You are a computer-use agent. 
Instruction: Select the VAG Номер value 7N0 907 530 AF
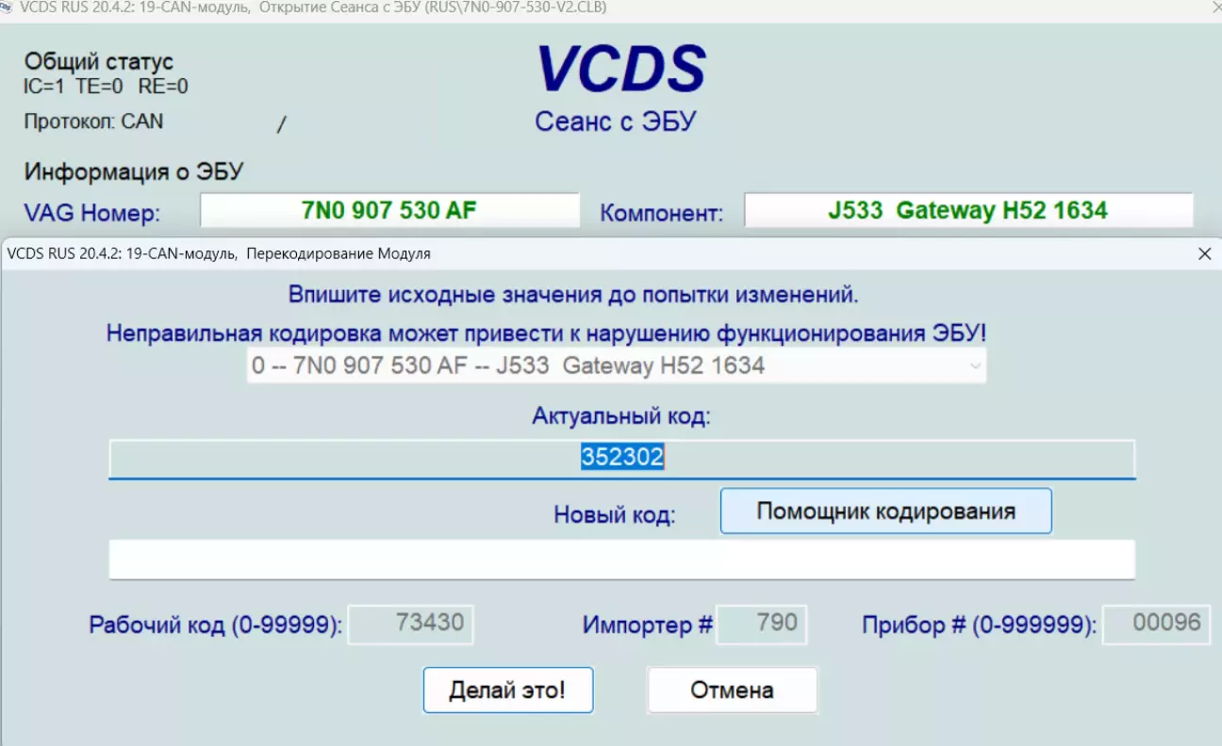389,210
